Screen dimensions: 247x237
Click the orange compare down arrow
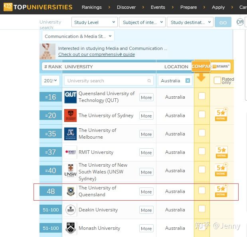[x=201, y=77]
